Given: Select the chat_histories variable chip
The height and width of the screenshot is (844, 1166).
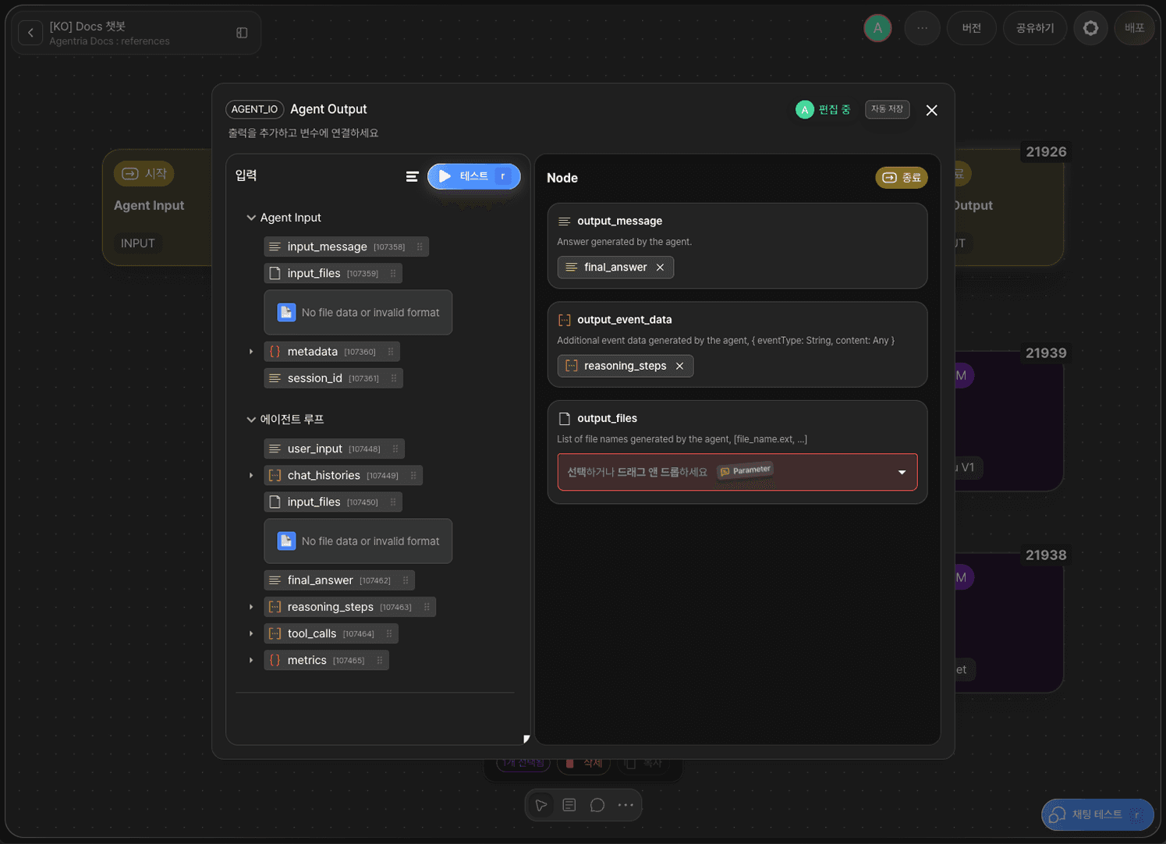Looking at the screenshot, I should click(x=343, y=475).
